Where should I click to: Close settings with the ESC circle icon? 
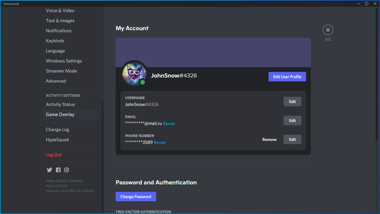(328, 30)
